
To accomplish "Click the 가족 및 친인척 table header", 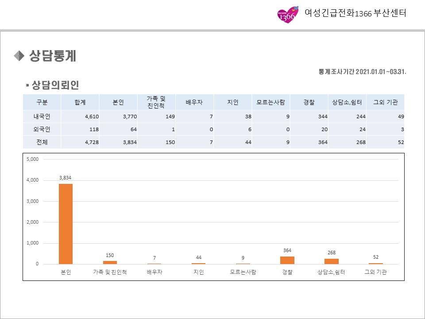I will [156, 102].
